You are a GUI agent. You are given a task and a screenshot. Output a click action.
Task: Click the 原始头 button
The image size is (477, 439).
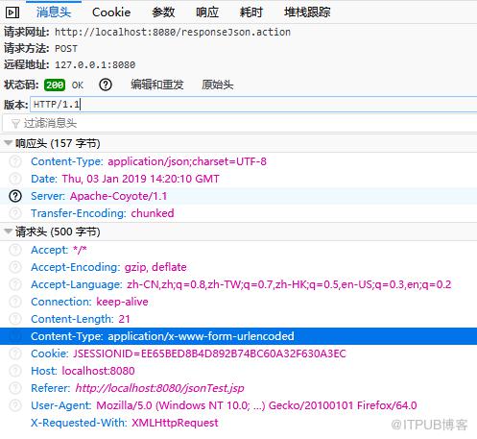pyautogui.click(x=217, y=85)
